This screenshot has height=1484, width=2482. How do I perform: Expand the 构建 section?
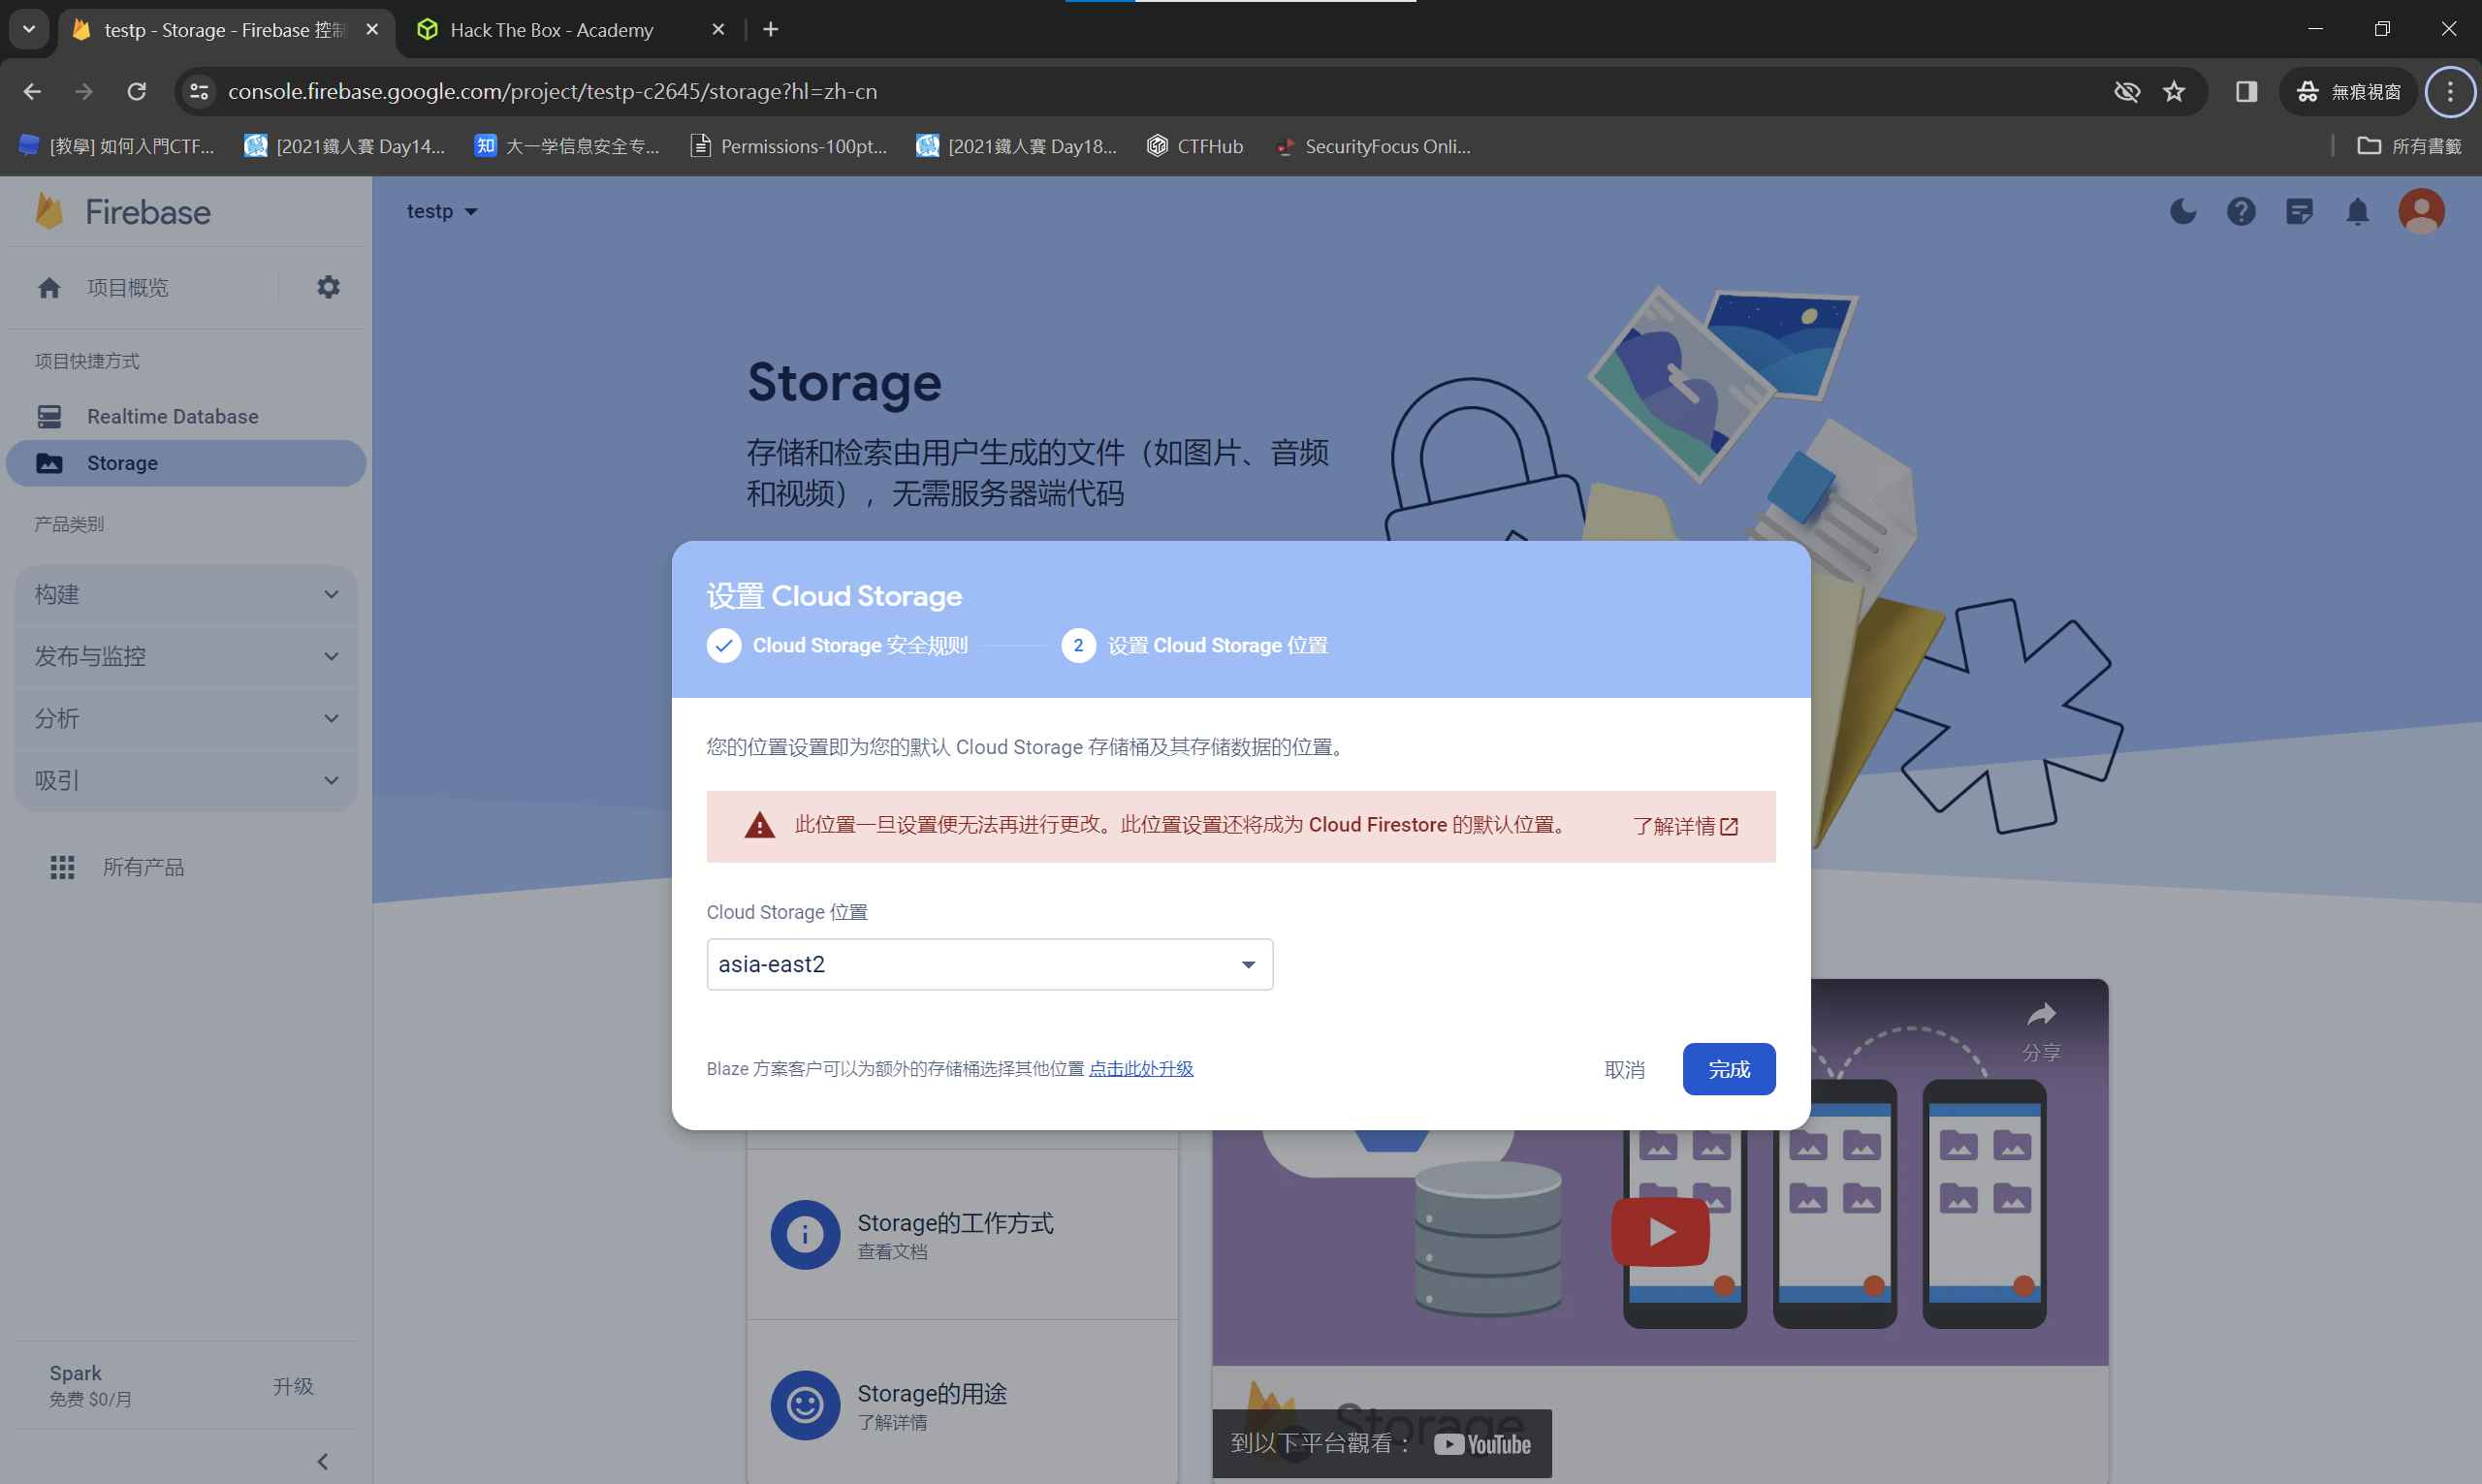186,595
